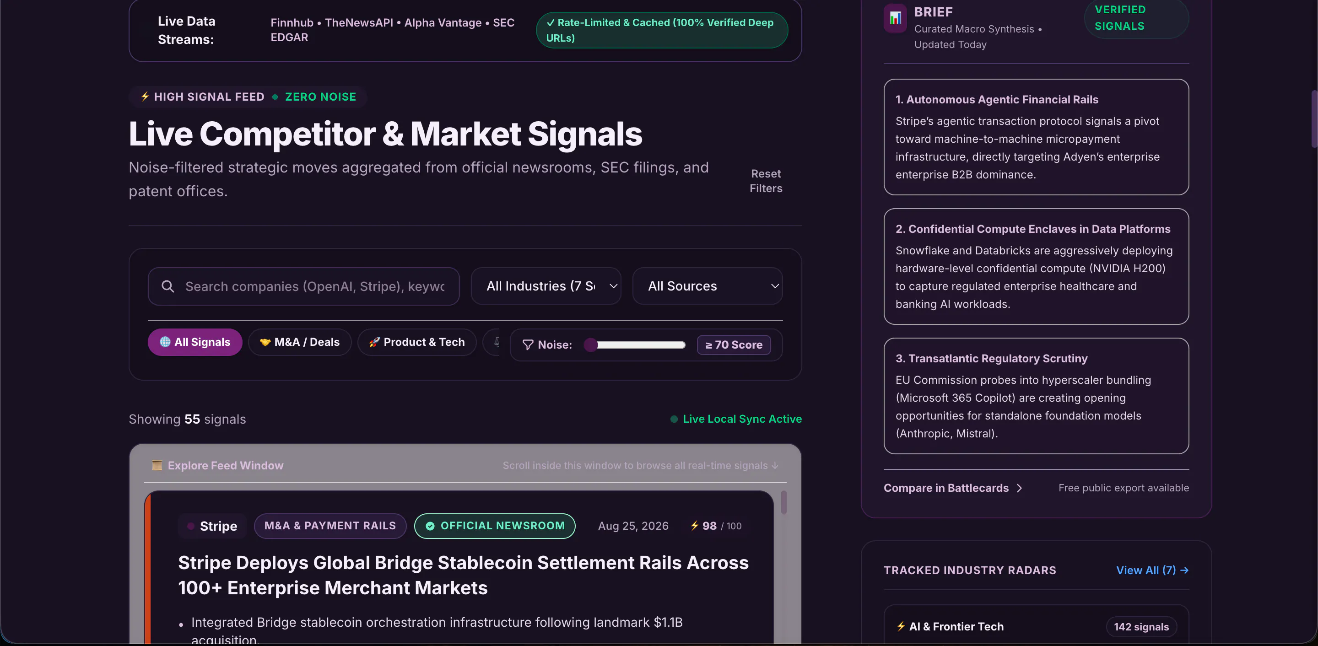This screenshot has height=646, width=1318.
Task: Click the 'Showing 55 signals' text
Action: (x=187, y=419)
